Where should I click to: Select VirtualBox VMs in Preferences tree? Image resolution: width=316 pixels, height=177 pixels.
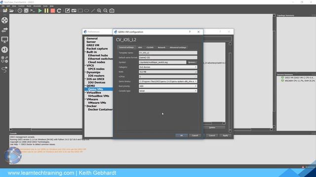99,96
